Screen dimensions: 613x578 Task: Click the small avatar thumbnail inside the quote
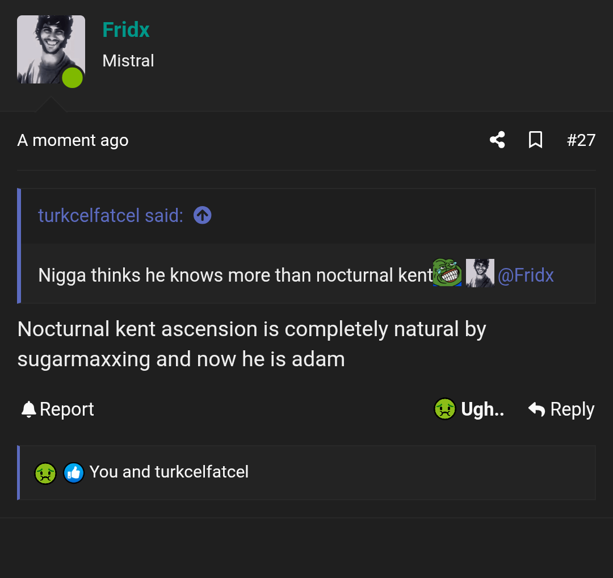click(480, 273)
